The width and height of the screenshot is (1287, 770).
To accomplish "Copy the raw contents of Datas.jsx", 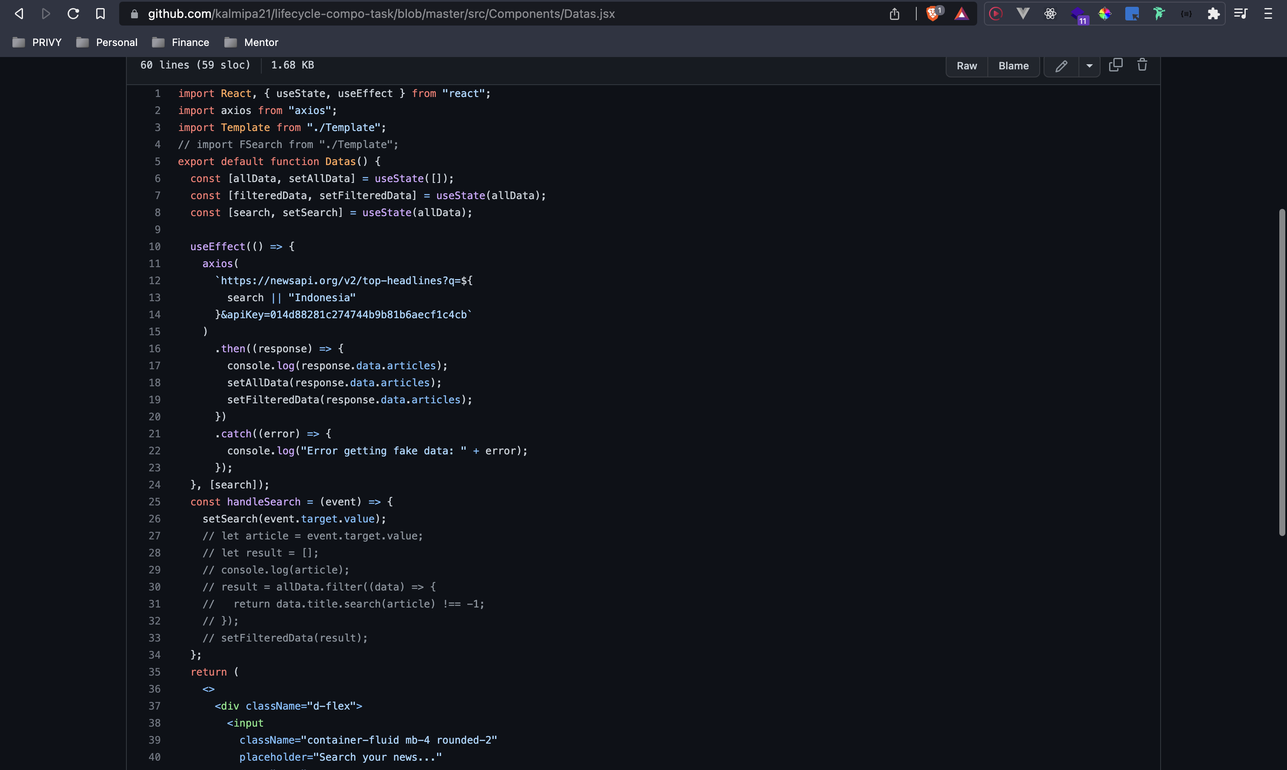I will [x=1116, y=65].
